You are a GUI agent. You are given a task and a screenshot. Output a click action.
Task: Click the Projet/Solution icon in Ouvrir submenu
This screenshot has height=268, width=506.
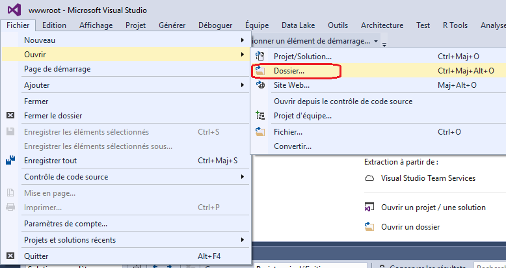point(260,57)
